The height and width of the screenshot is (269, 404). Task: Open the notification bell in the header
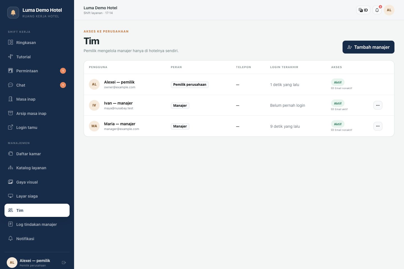pyautogui.click(x=377, y=10)
